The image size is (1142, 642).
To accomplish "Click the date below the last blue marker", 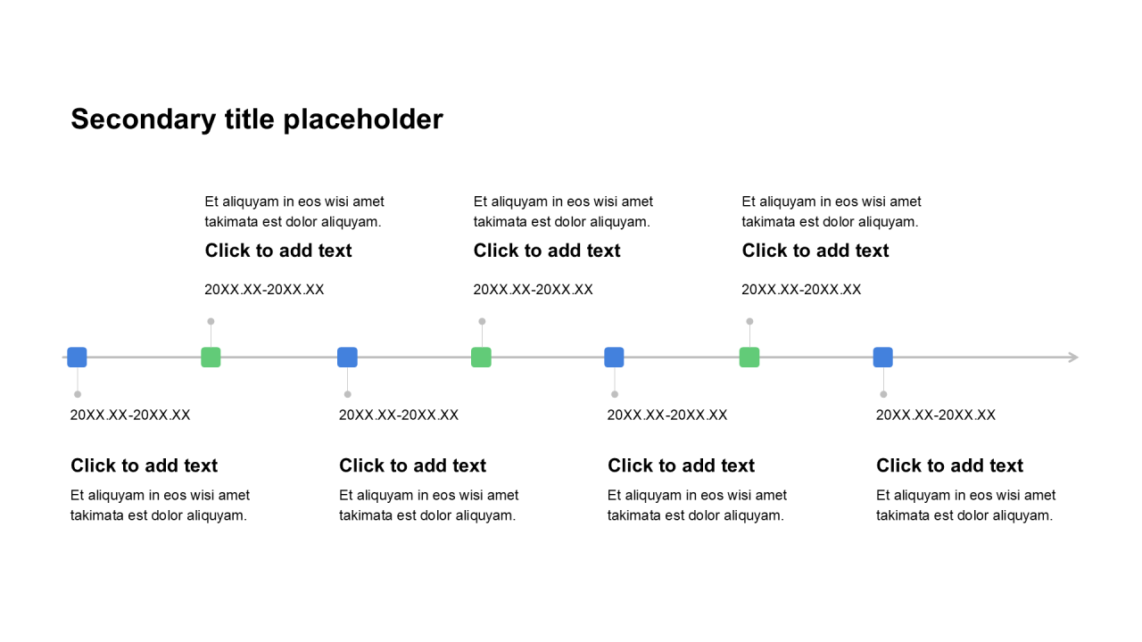I will click(936, 415).
